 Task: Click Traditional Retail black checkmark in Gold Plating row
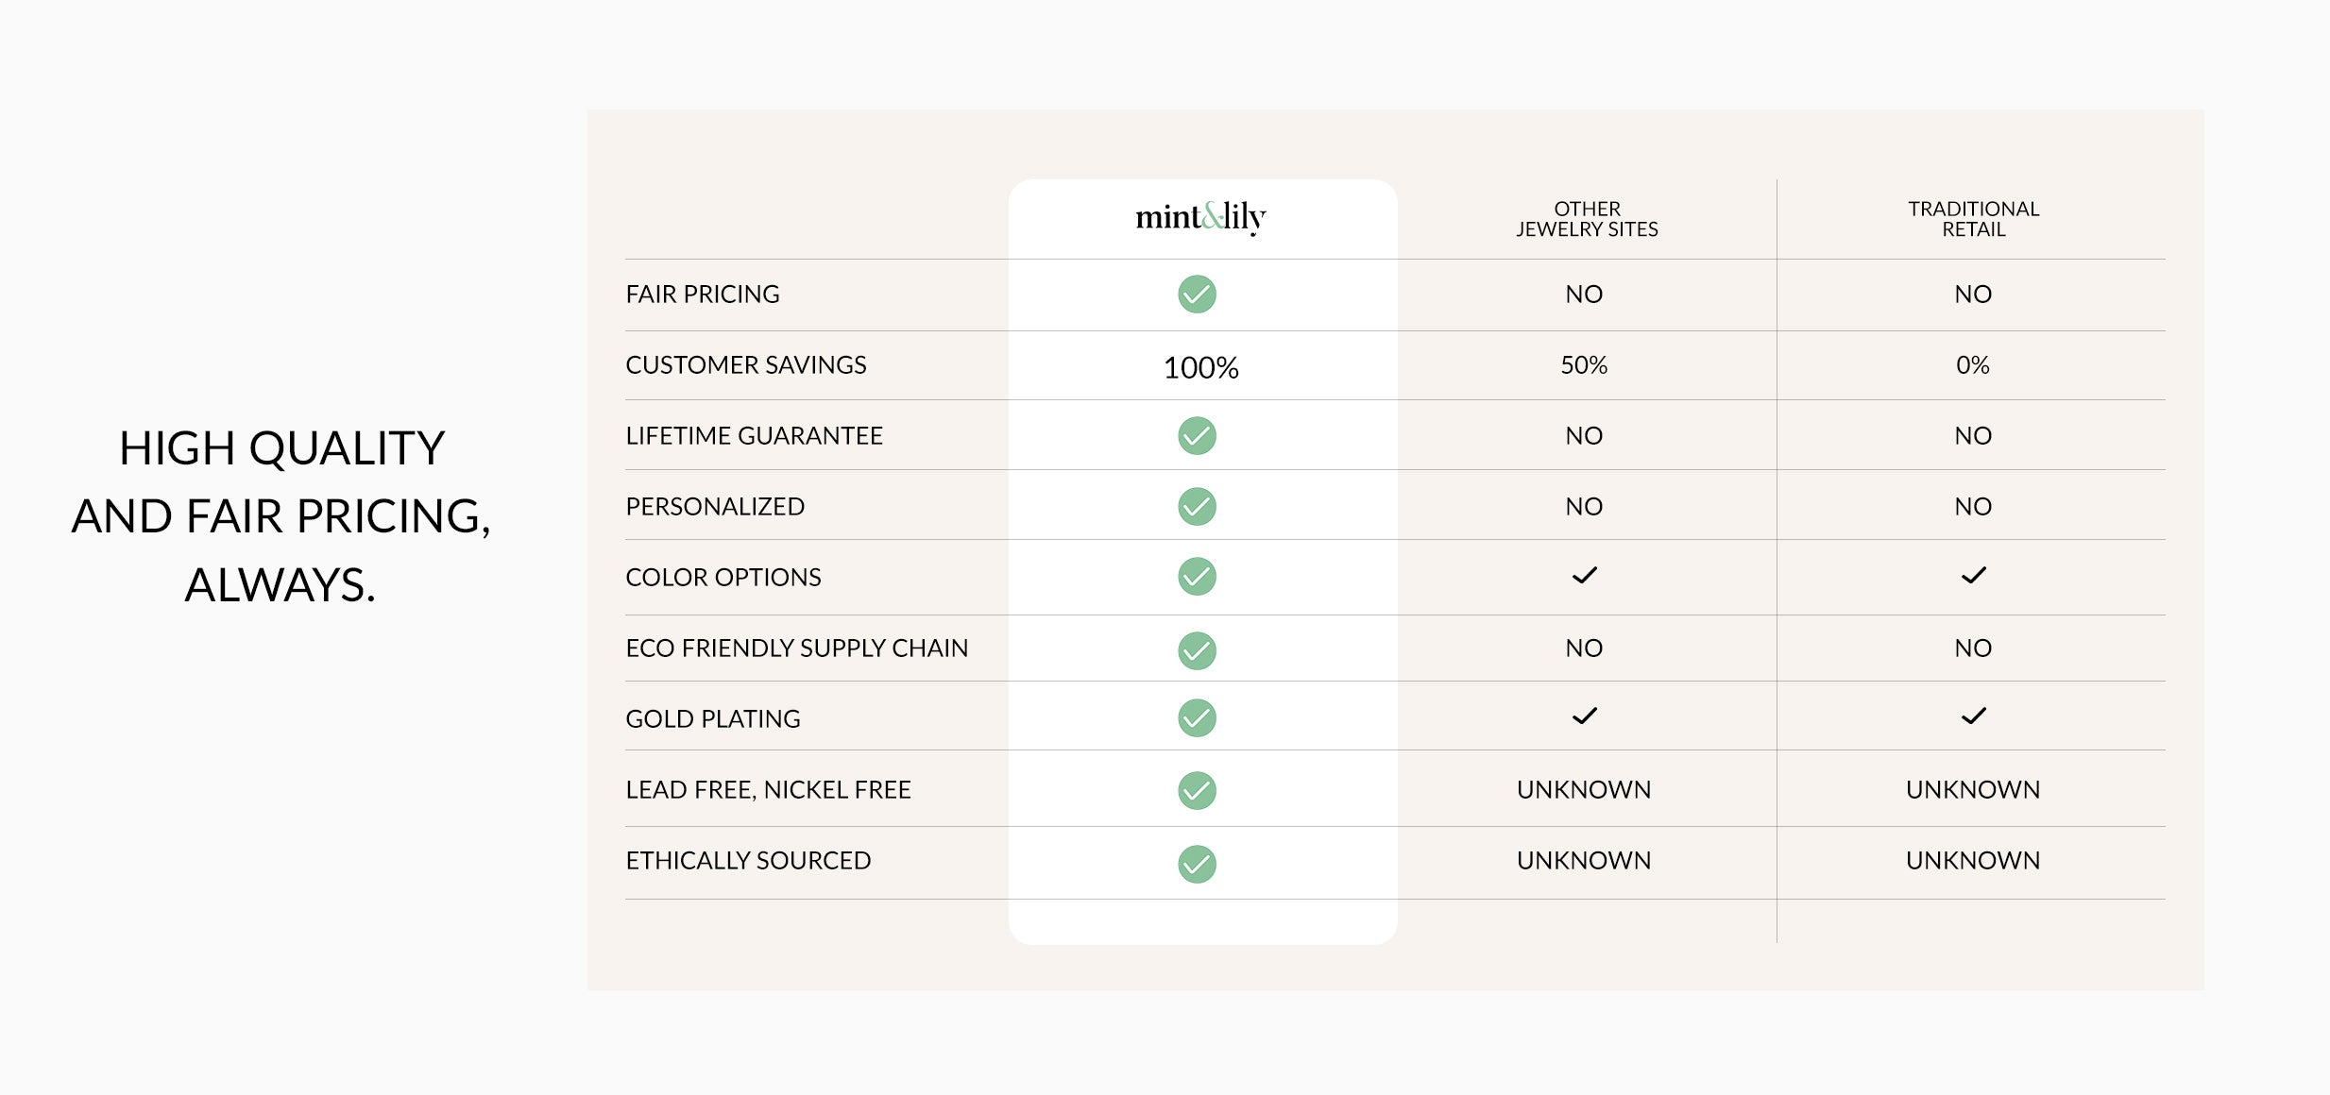click(1973, 716)
